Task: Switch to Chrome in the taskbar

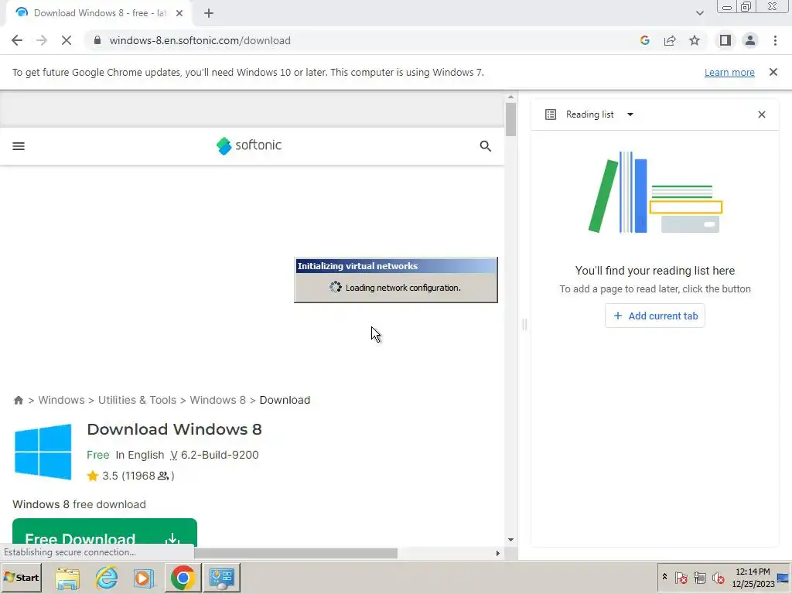Action: [x=183, y=578]
